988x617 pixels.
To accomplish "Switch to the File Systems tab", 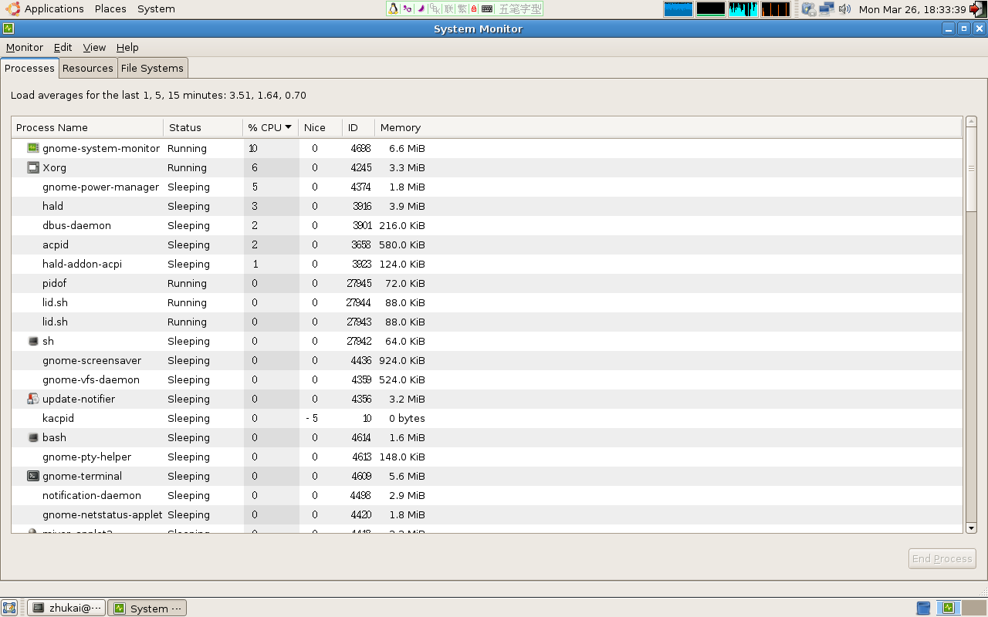I will pyautogui.click(x=152, y=68).
